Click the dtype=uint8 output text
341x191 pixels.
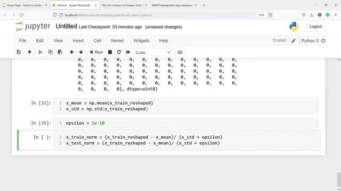coord(142,89)
